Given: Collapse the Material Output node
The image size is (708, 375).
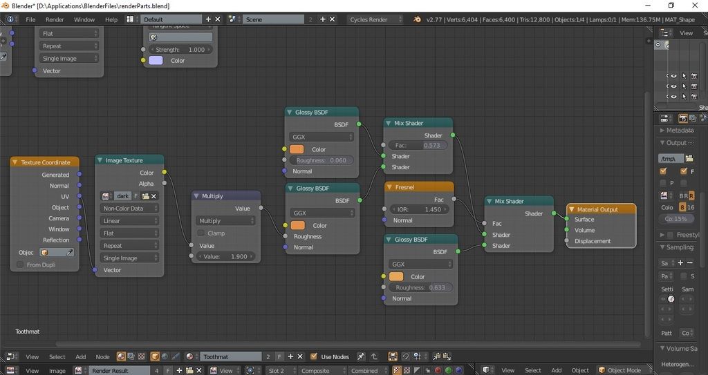Looking at the screenshot, I should (x=571, y=209).
